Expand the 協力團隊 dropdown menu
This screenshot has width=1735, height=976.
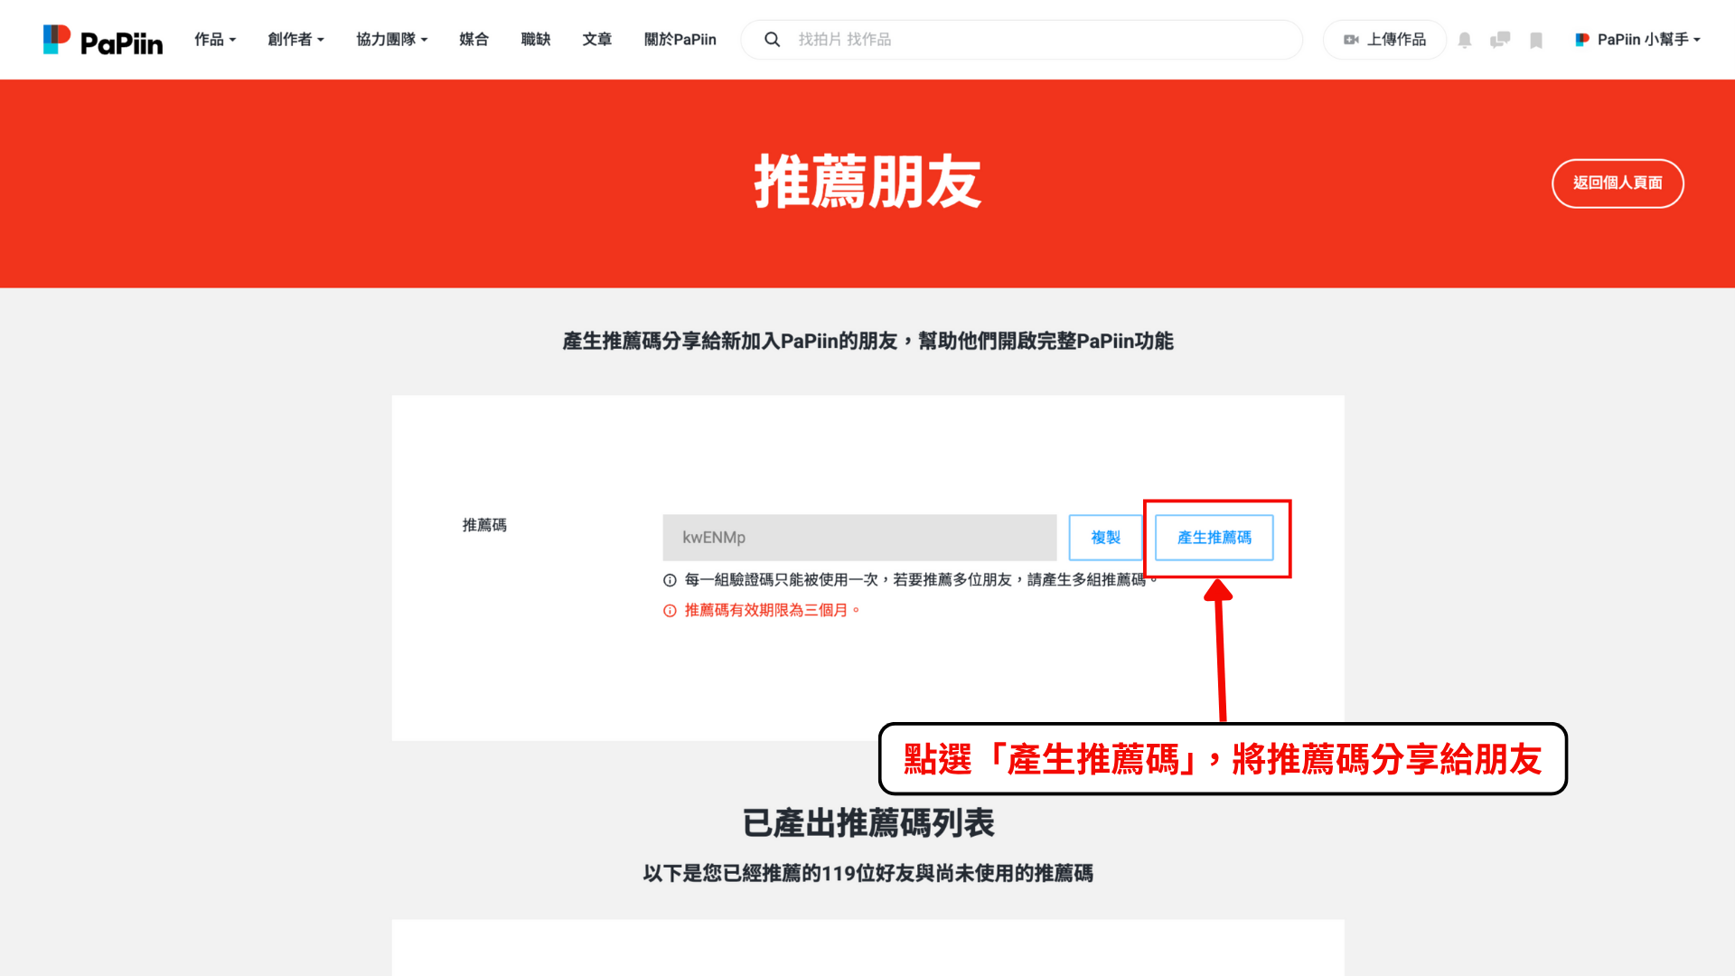click(x=391, y=40)
